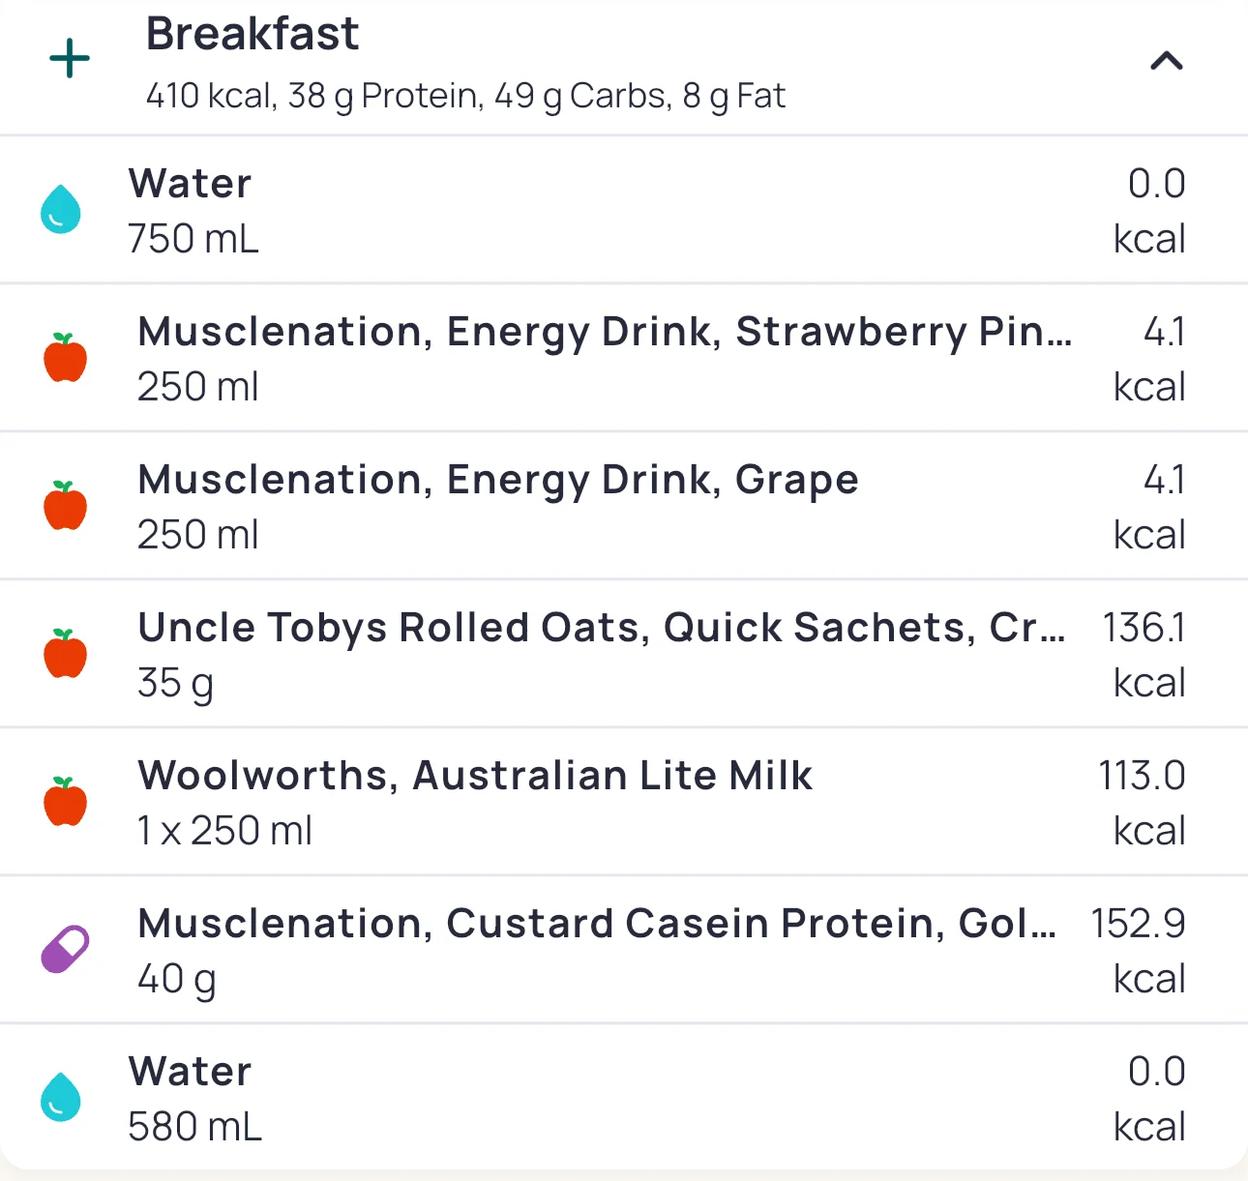Click the apple icon beside Grape energy drink

point(66,506)
